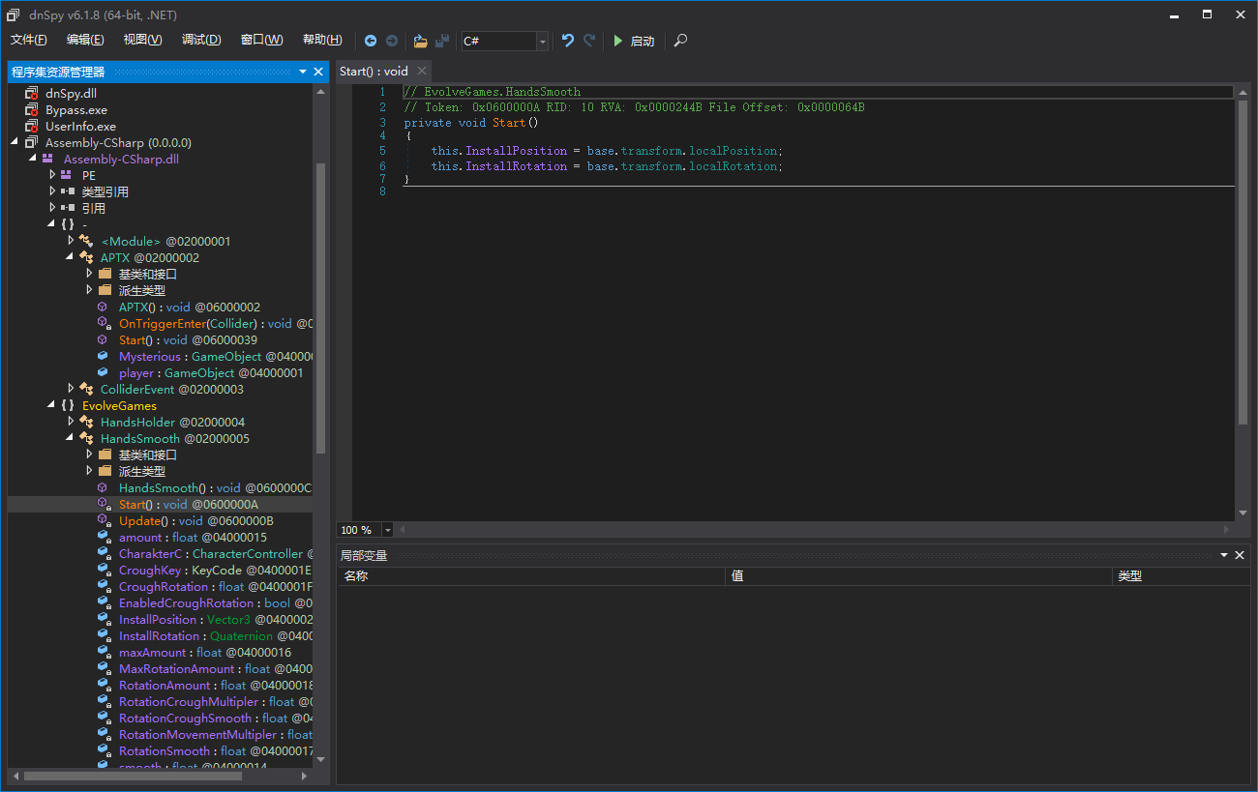The width and height of the screenshot is (1258, 792).
Task: Collapse the APTX class node
Action: coord(71,257)
